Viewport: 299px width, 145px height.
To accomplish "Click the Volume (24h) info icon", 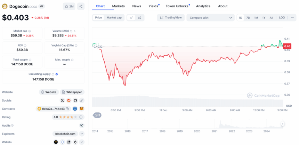I will (x=71, y=31).
